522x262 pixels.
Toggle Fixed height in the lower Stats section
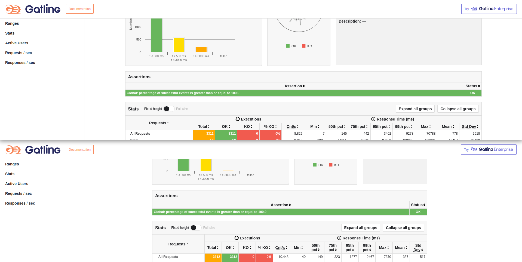[196, 228]
